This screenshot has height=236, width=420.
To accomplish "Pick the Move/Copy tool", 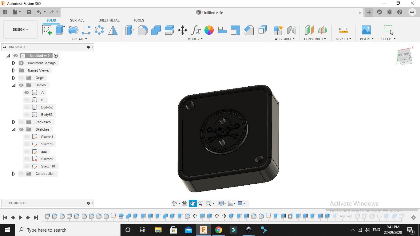I will 183,30.
